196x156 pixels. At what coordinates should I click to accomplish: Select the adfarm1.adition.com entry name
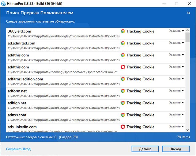[x=25, y=79]
